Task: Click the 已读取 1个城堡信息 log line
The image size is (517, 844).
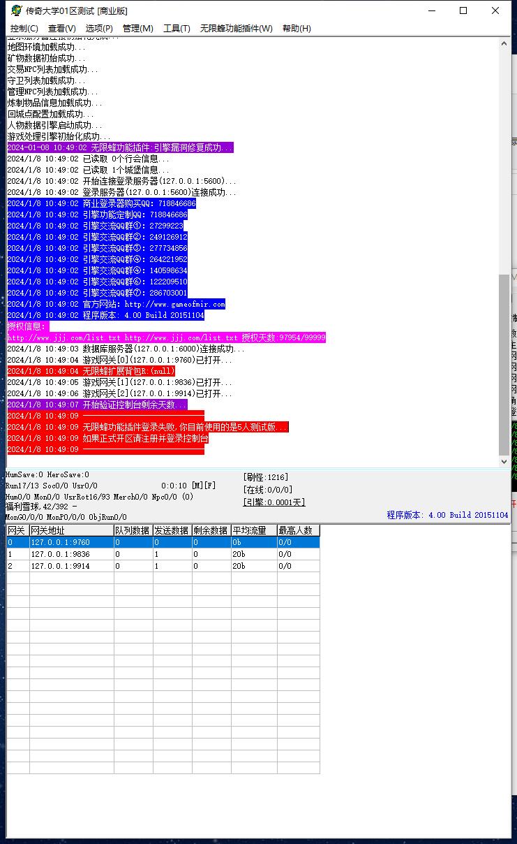Action: click(88, 170)
